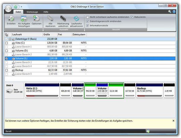This screenshot has width=181, height=138.
Task: Open the Optionen toolbar icon
Action: coord(37,19)
